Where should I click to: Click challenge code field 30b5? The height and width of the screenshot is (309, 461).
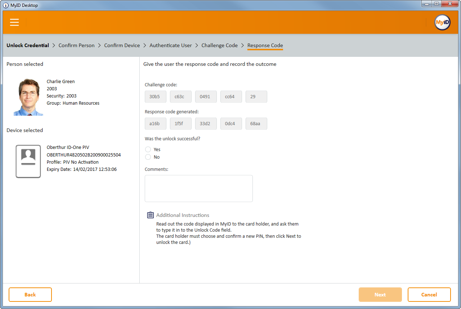point(156,97)
